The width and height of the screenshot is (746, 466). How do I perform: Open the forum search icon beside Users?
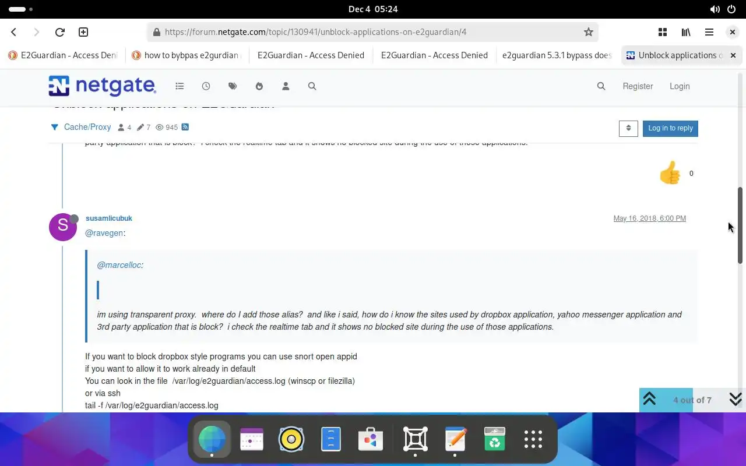[x=312, y=86]
